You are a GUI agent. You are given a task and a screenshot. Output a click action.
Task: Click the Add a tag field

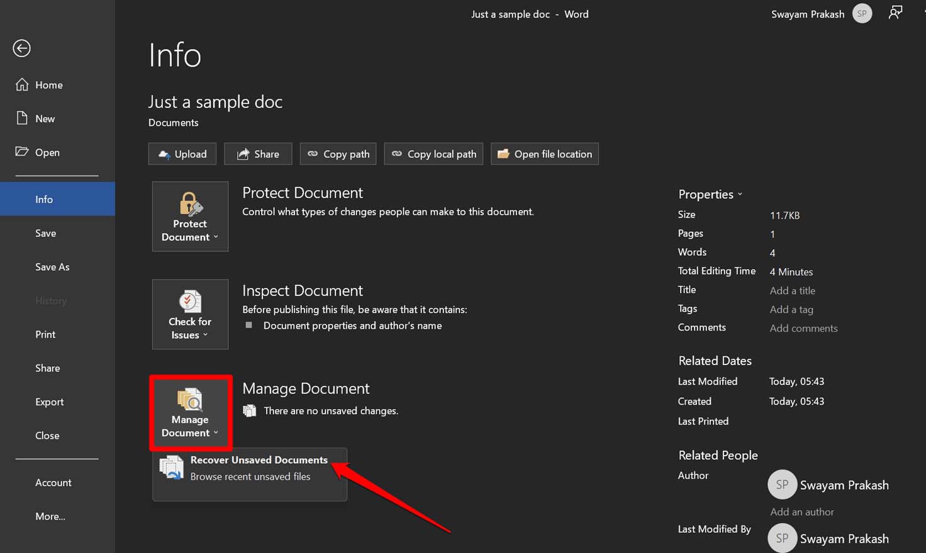[x=791, y=309]
